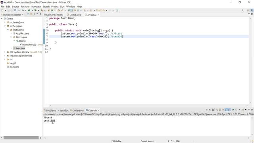Expand AppTest.java tree node
254x143 pixels.
click(x=11, y=33)
